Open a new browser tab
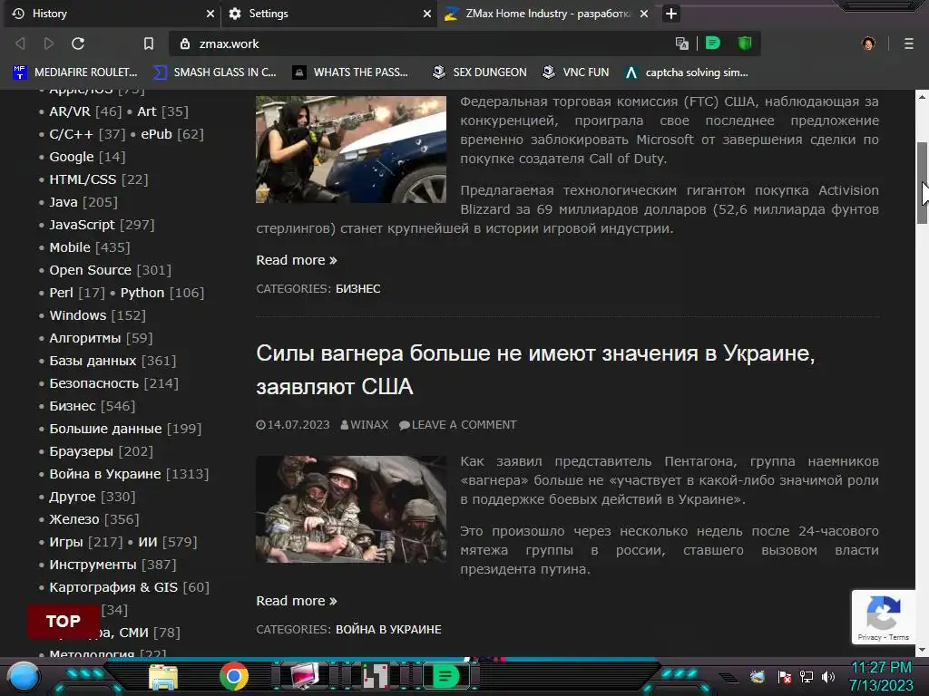 (x=670, y=14)
